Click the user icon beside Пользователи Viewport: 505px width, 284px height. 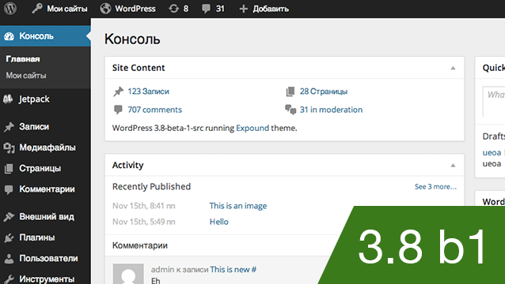(9, 259)
